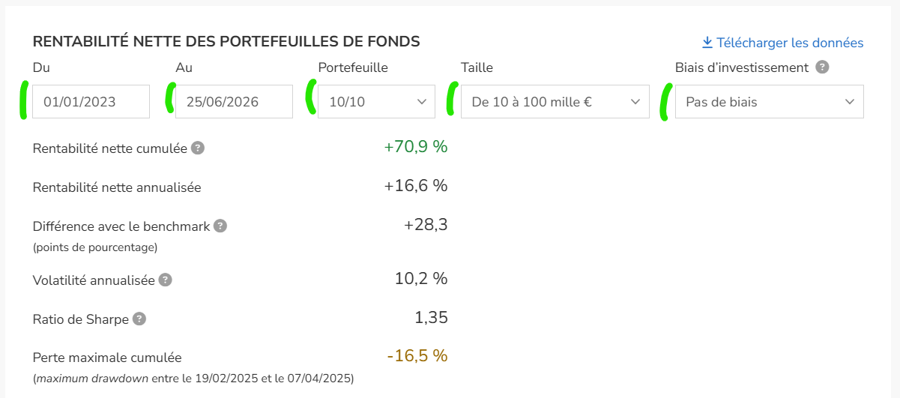Click the Du date field 01/01/2023
Screen dimensions: 900x398
click(91, 102)
